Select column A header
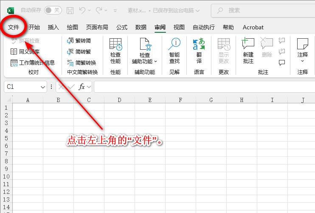 click(x=28, y=100)
